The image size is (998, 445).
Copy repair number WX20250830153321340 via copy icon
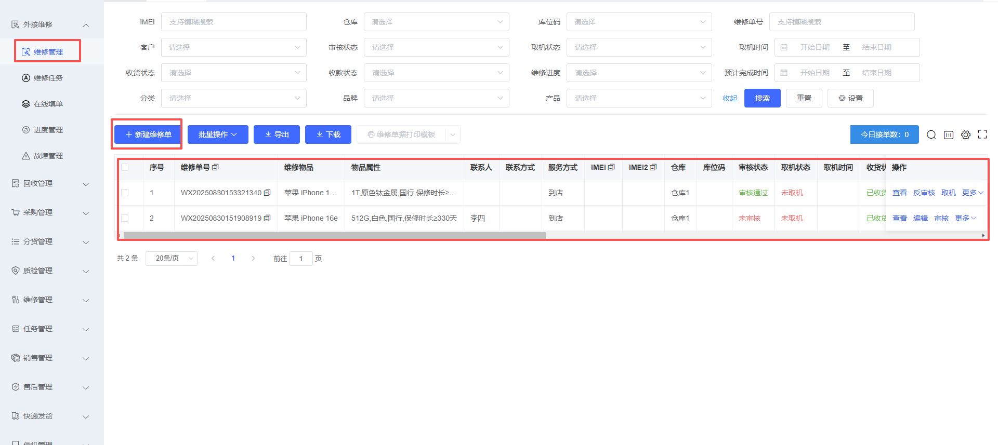click(267, 193)
